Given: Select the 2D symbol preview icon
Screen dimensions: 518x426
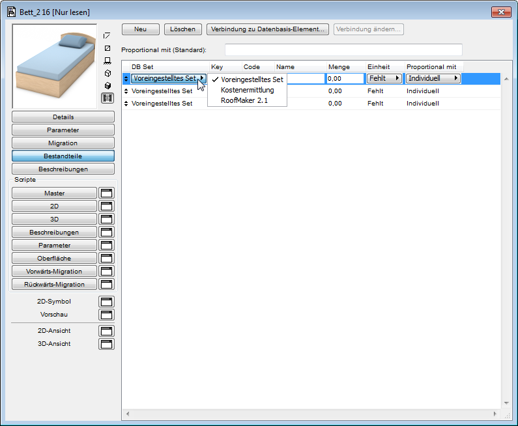Looking at the screenshot, I should 107,36.
